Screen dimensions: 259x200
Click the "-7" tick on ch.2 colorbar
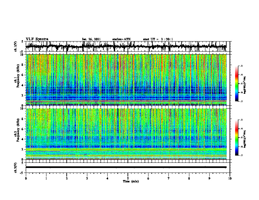click(241, 155)
